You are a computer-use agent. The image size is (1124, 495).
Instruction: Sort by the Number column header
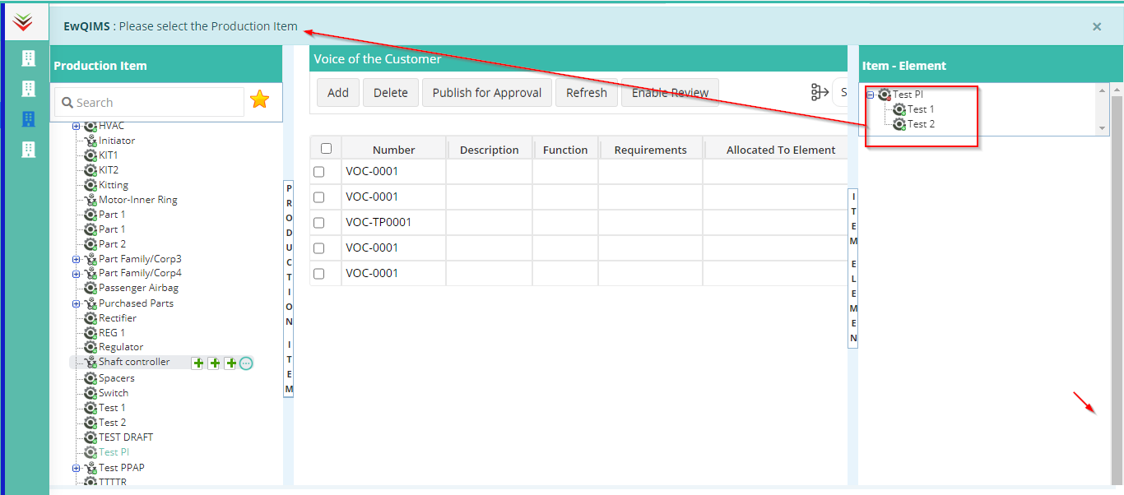[x=393, y=150]
